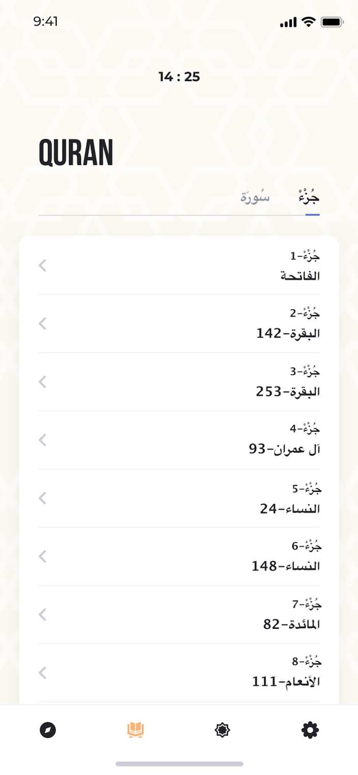The image size is (358, 775).
Task: Expand جُزْء-1 الفاتحة with its chevron
Action: pos(42,266)
